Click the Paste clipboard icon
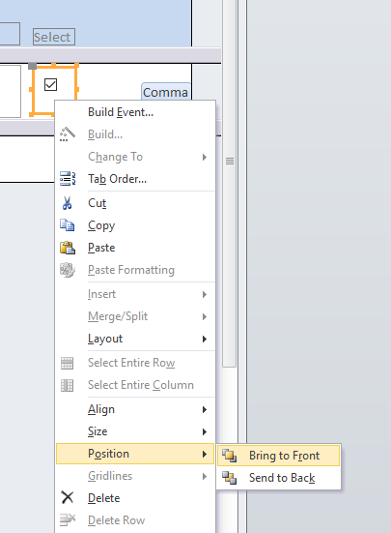Viewport: 391px width, 533px height. 68,248
